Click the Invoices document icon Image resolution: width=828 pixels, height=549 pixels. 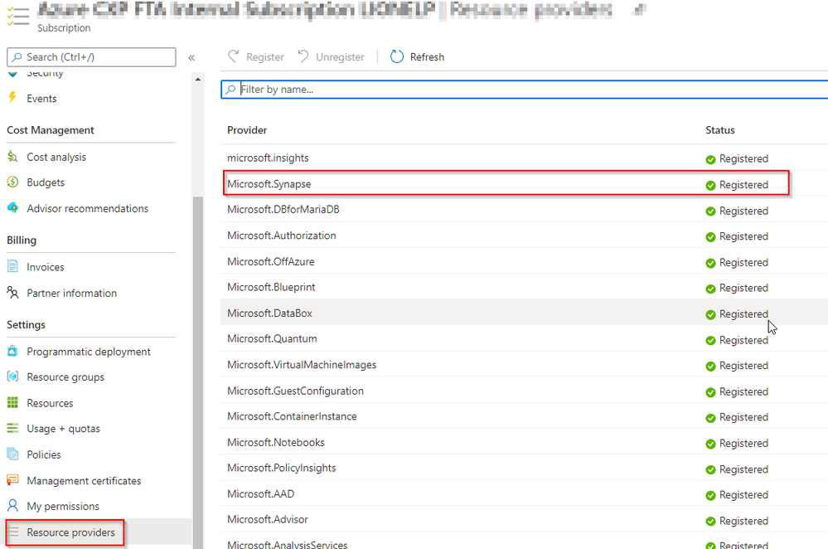(x=12, y=266)
